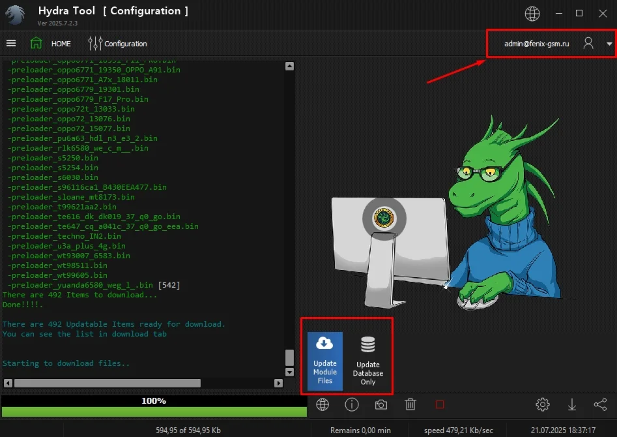Click the user profile icon
This screenshot has width=617, height=437.
(x=588, y=43)
